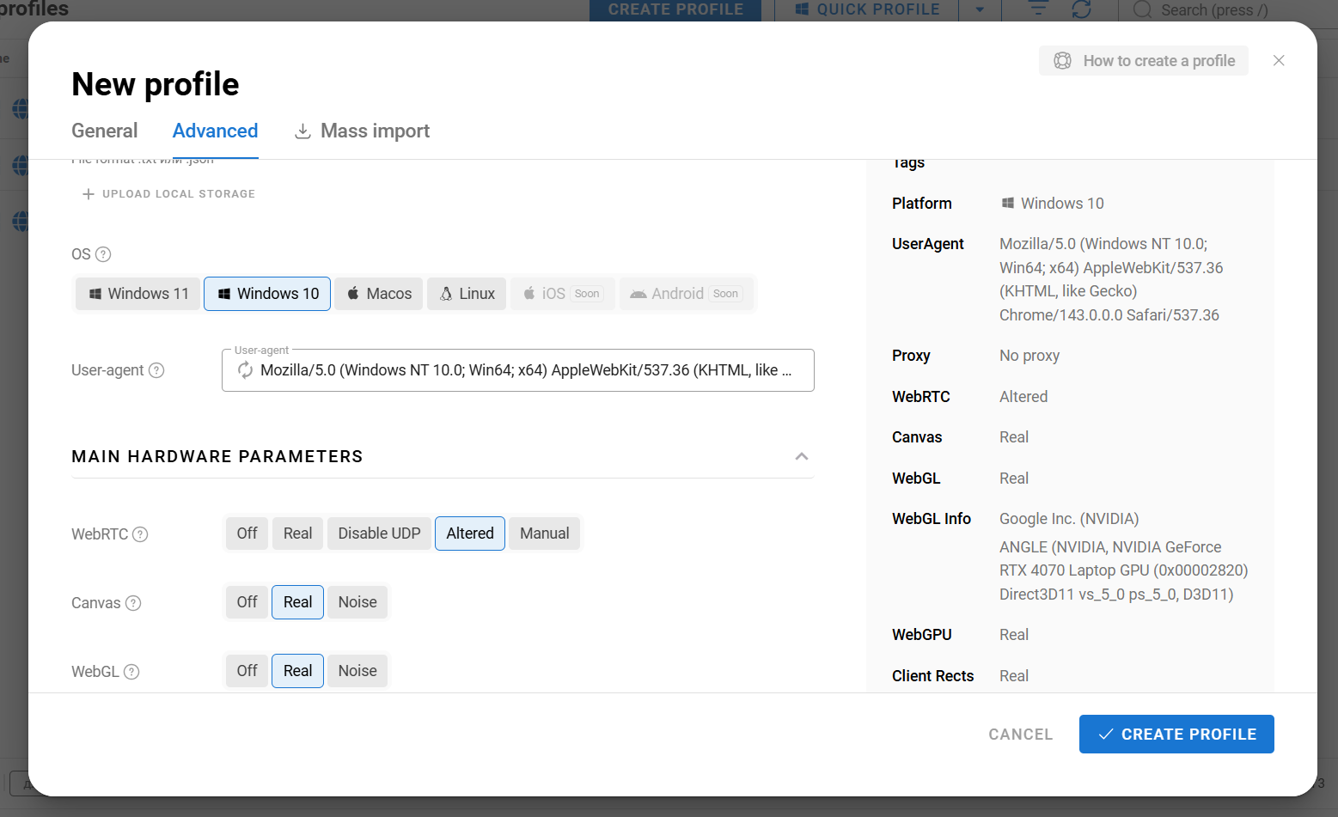
Task: Click plus icon for Upload Local Storage
Action: (89, 194)
